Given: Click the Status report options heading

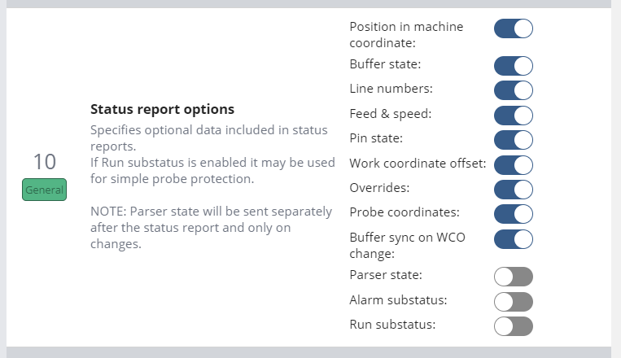Looking at the screenshot, I should point(162,109).
